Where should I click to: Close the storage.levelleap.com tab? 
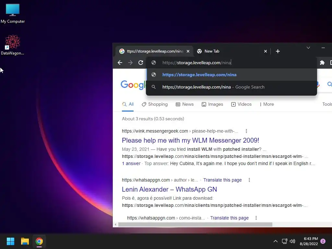188,51
